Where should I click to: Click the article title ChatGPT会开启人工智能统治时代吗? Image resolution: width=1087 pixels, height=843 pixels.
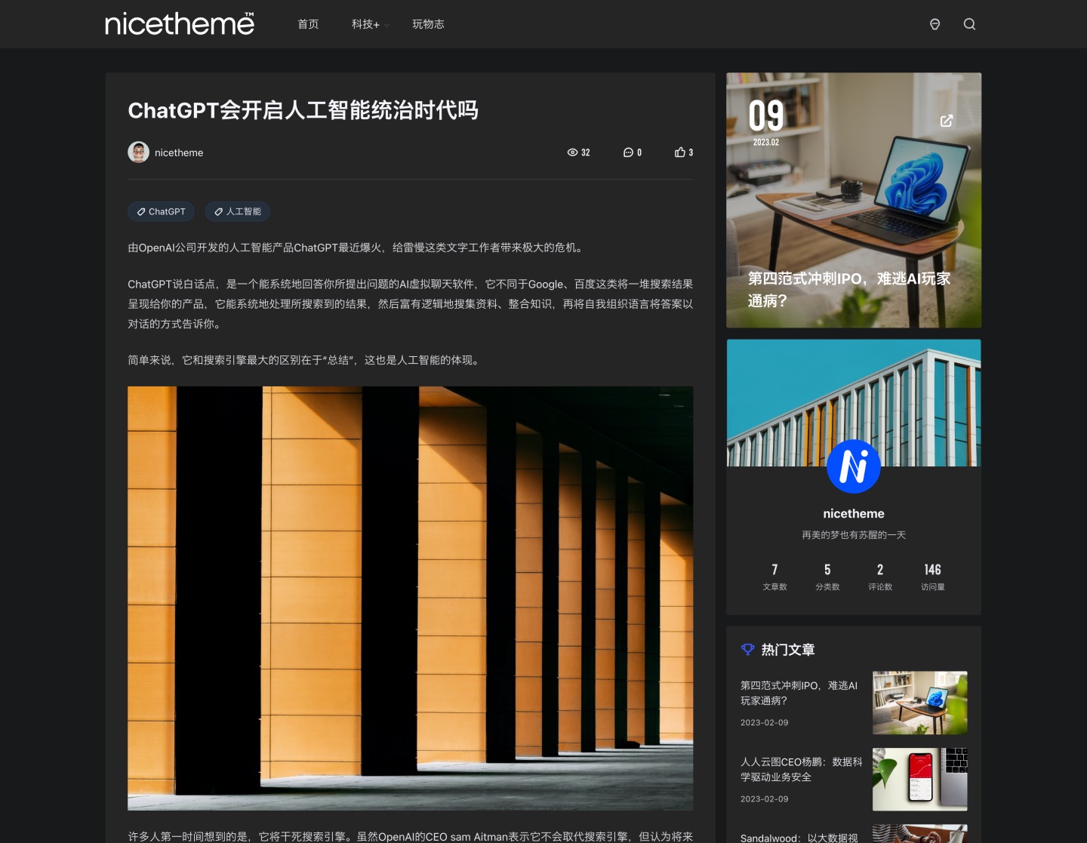click(x=303, y=111)
